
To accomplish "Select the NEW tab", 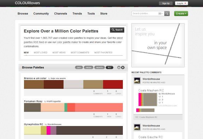I will pos(26,53).
